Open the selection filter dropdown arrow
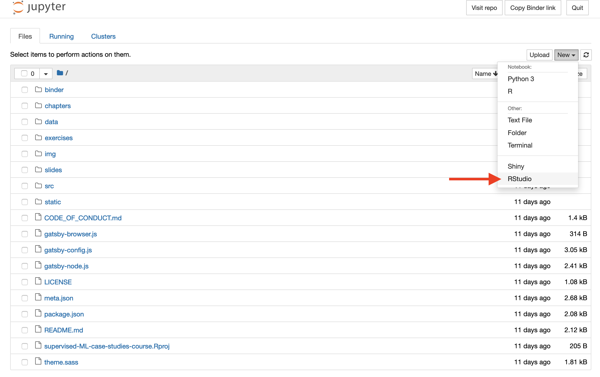Viewport: 600px width, 377px height. pos(46,74)
